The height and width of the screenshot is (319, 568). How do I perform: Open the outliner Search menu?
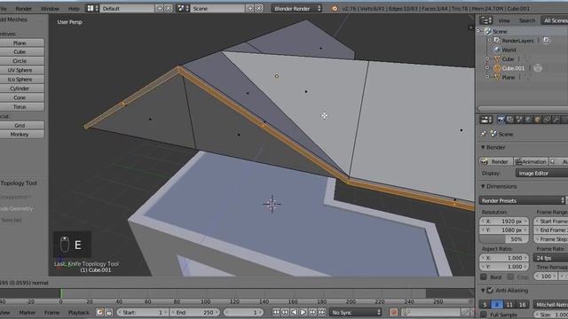[x=526, y=20]
